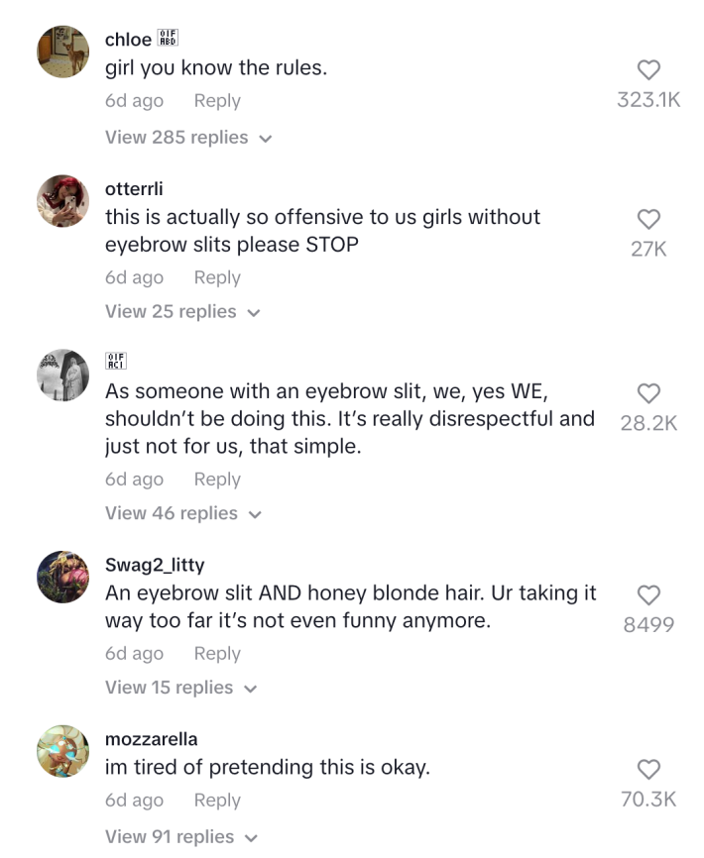
Task: Show the 25 replies to otterrli's comment
Action: coord(173,311)
